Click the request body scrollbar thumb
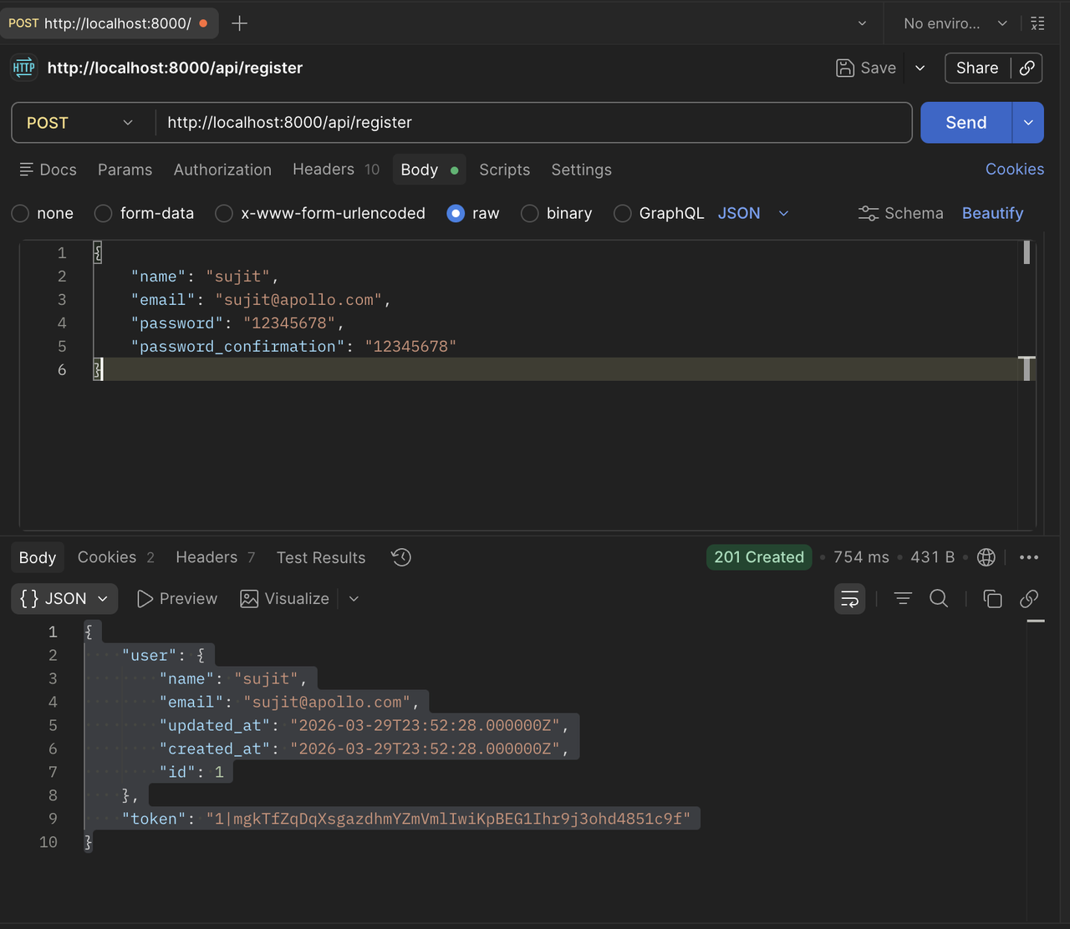 pyautogui.click(x=1027, y=252)
